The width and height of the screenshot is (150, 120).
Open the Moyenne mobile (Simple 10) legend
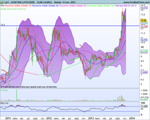[18, 6]
